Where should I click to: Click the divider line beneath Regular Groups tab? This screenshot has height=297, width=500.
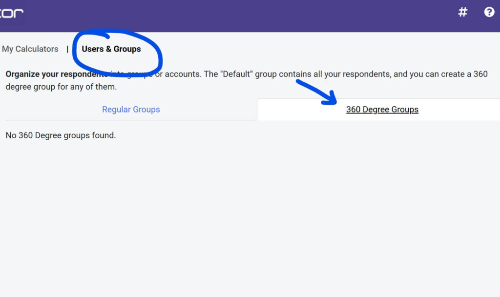click(x=131, y=120)
